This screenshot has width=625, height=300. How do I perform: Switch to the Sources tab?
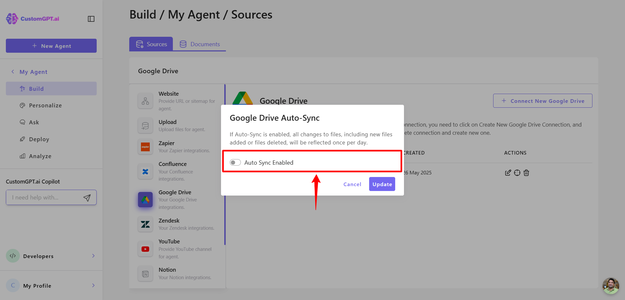point(151,44)
